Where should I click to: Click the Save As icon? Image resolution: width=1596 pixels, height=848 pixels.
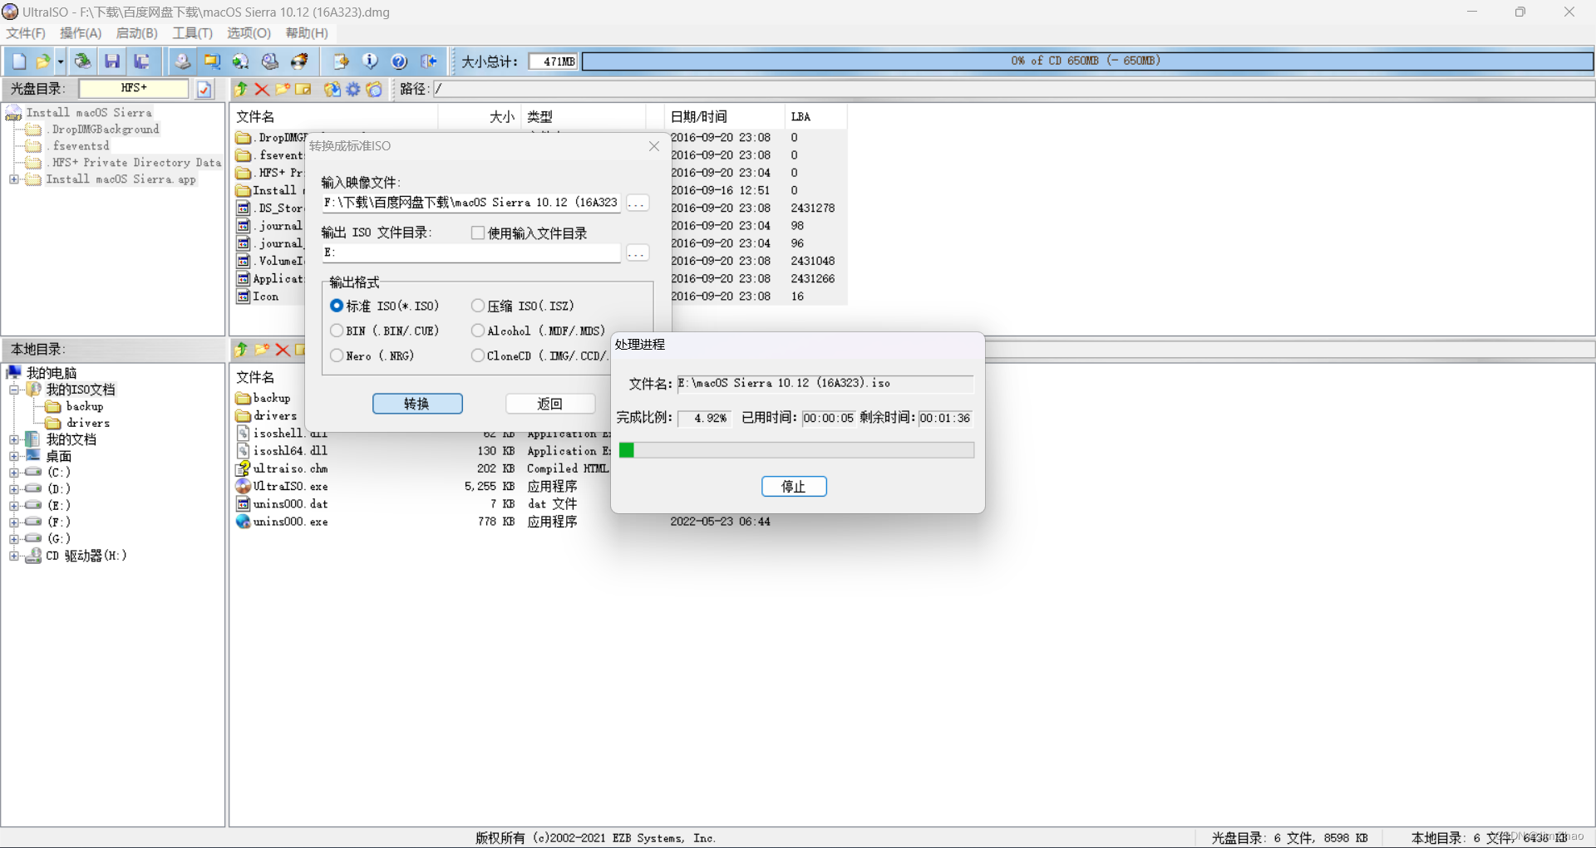142,61
